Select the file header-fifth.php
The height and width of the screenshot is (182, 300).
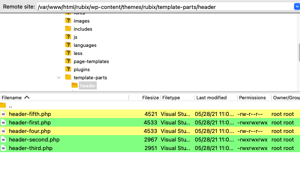click(30, 114)
